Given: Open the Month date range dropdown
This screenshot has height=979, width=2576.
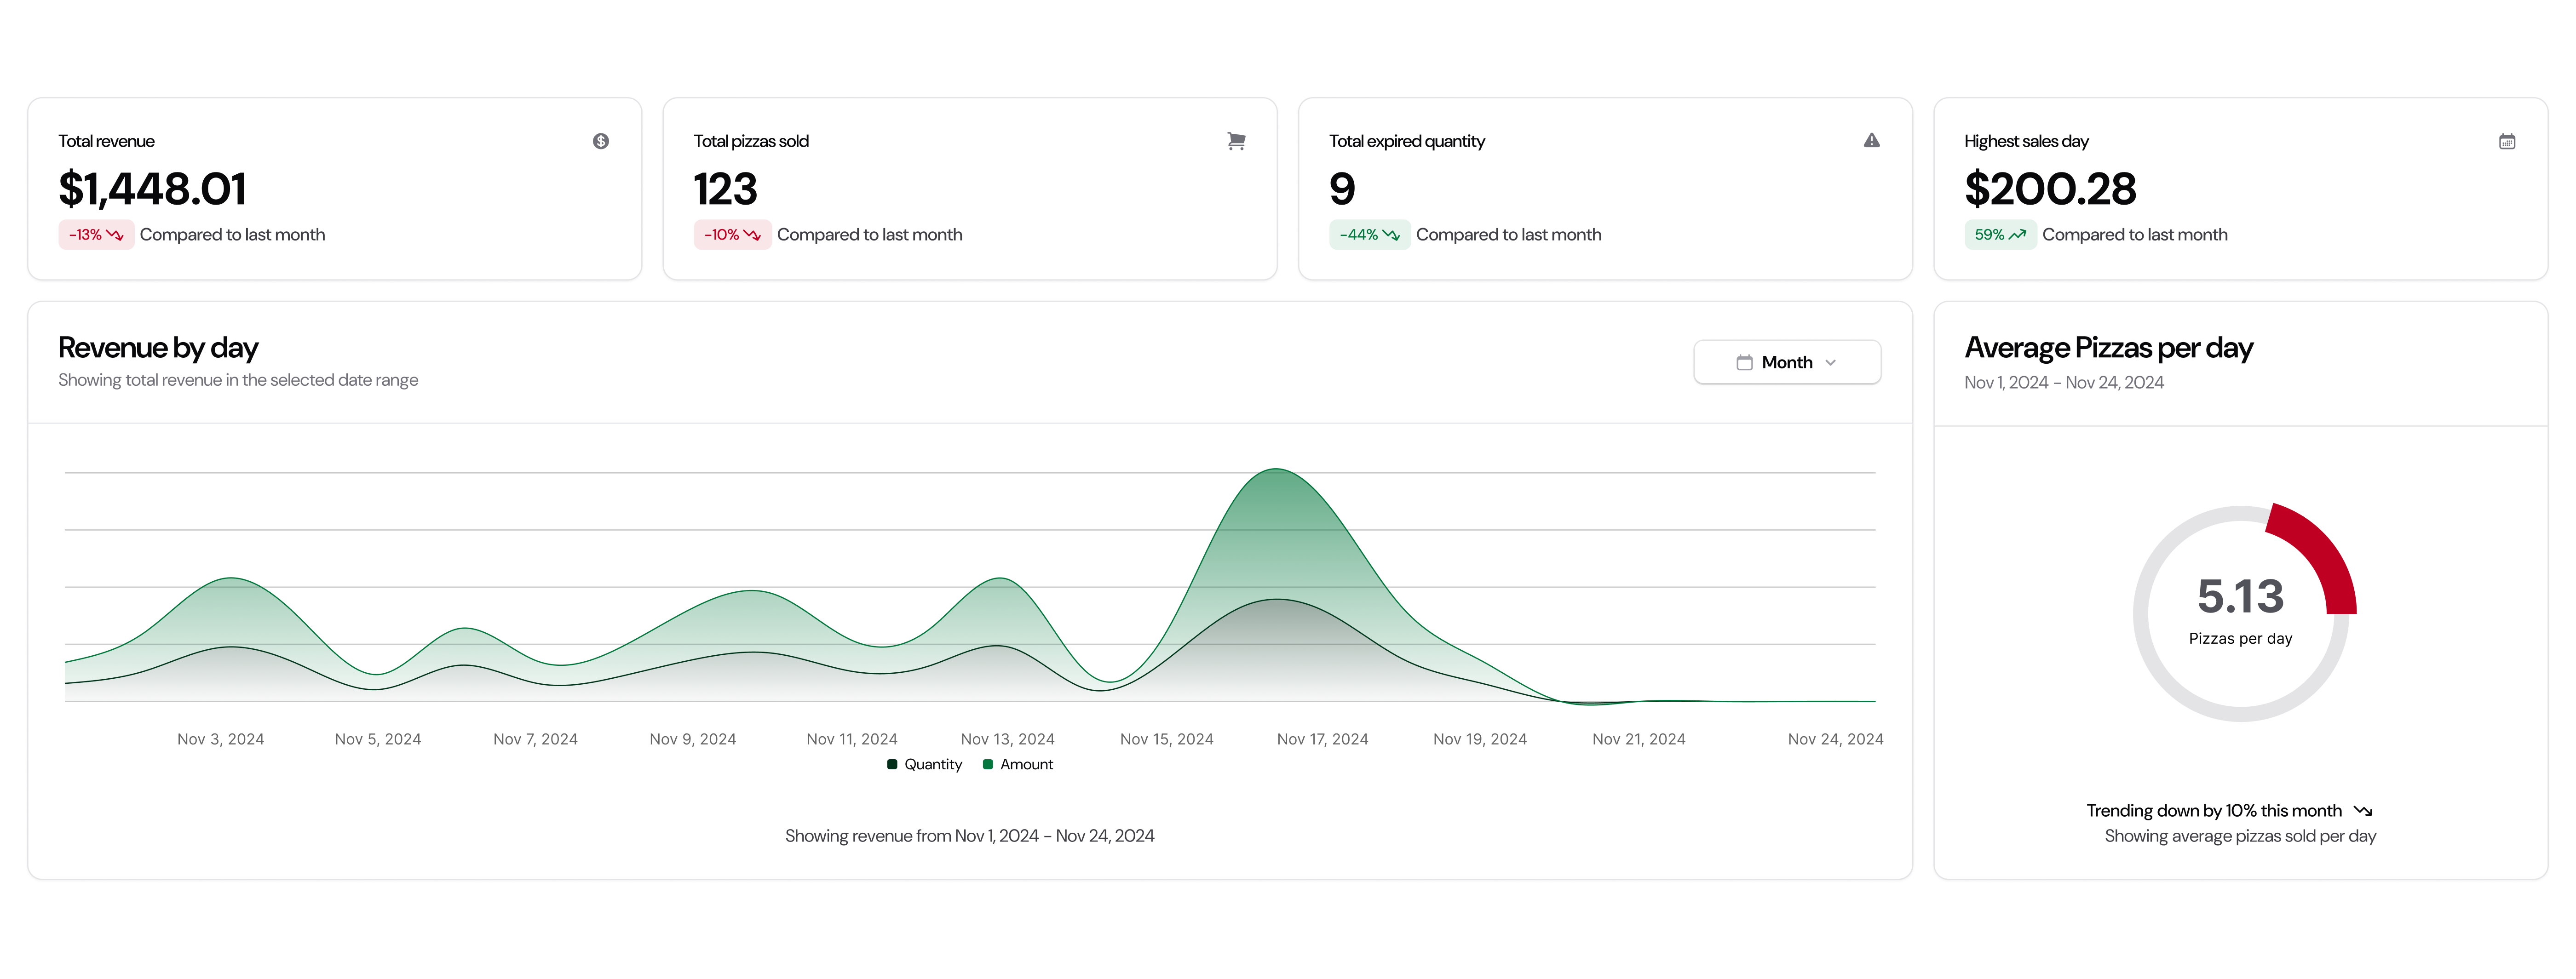Looking at the screenshot, I should 1786,363.
